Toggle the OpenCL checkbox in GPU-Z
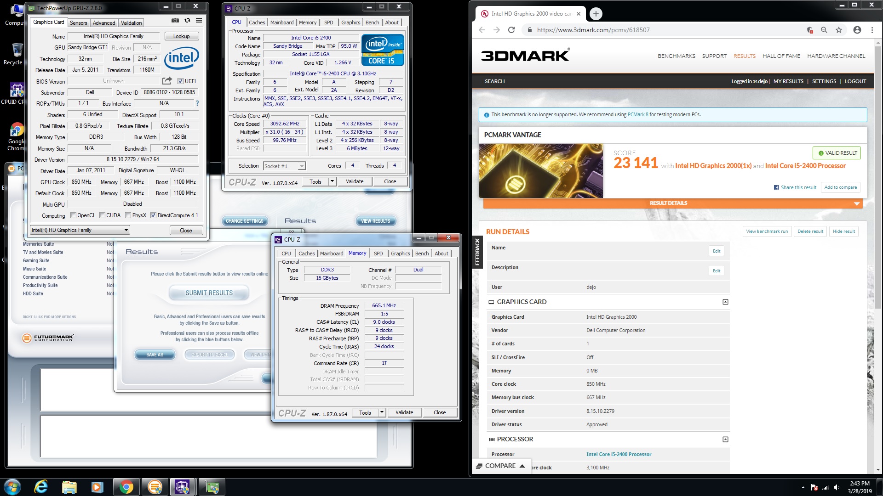883x496 pixels. click(73, 215)
